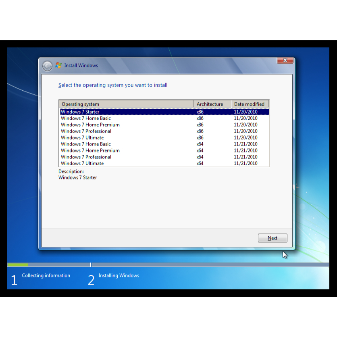Image resolution: width=337 pixels, height=337 pixels.
Task: Click the Installing Windows progress bar segment
Action: point(210,265)
